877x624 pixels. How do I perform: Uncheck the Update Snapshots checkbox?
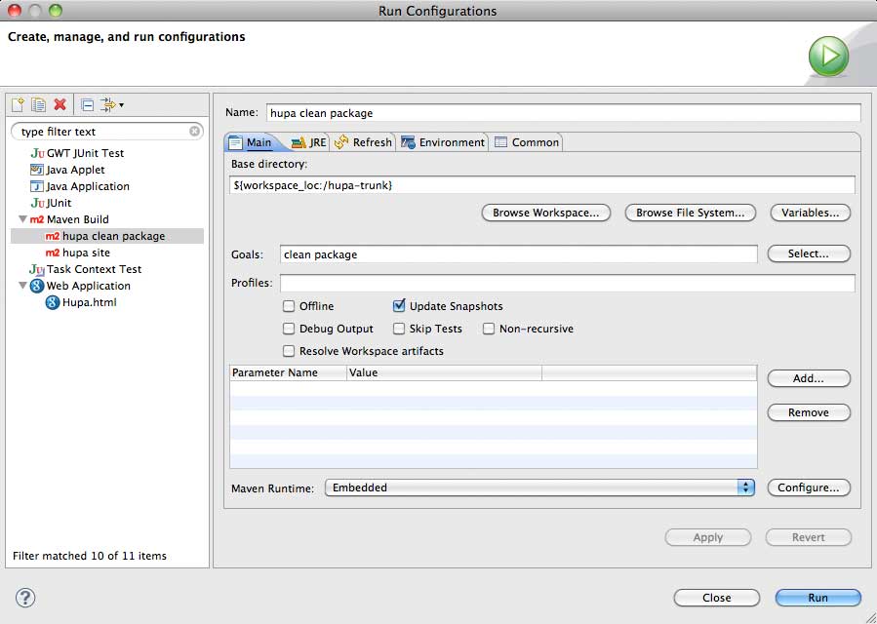[399, 306]
